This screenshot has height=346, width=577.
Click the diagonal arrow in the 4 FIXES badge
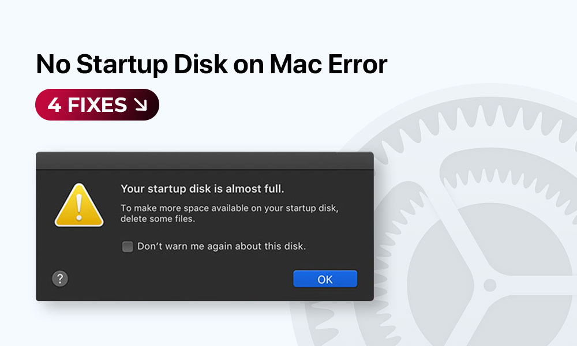141,105
